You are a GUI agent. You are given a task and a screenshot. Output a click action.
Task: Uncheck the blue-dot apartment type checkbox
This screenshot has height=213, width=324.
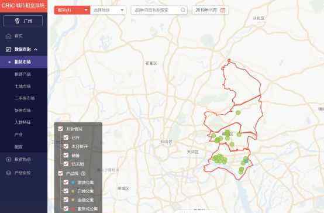coord(66,182)
